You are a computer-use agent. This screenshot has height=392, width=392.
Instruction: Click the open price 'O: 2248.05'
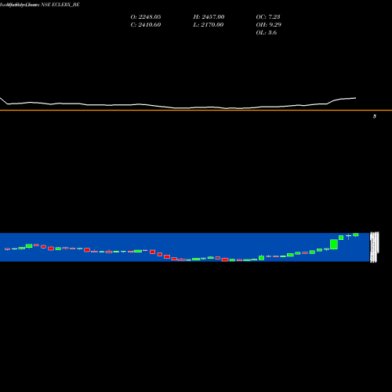tap(146, 17)
